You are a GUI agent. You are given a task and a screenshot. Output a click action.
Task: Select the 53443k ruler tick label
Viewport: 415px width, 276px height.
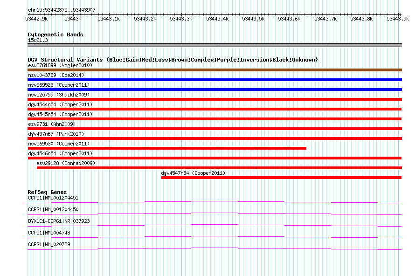(73, 19)
